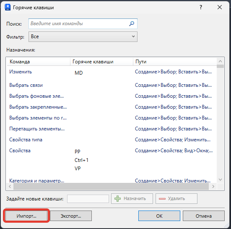
Task: Focus the Поиск command name field
Action: click(83, 23)
